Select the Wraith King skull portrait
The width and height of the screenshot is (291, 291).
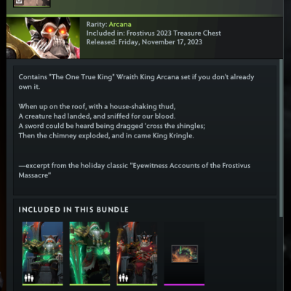43,38
